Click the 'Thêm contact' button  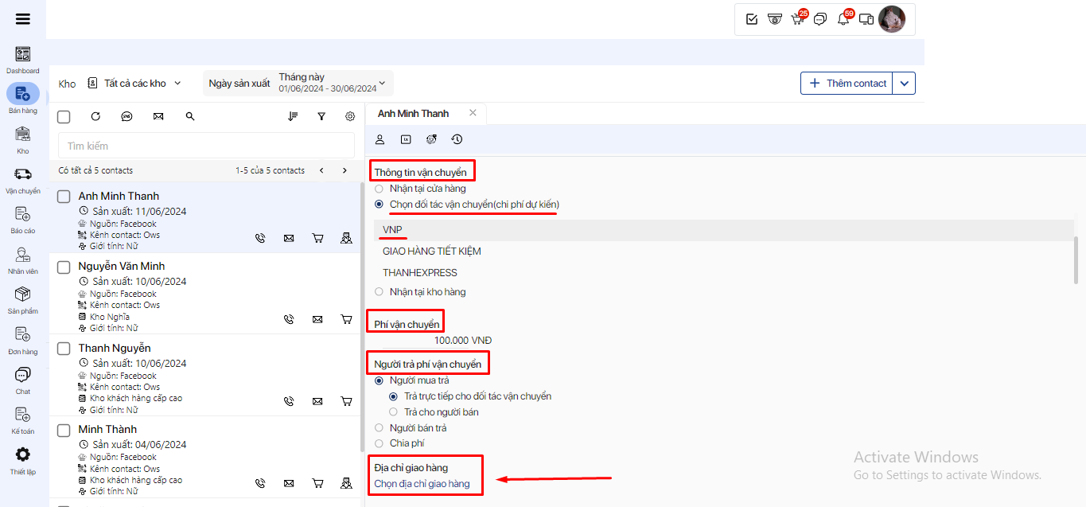click(847, 84)
